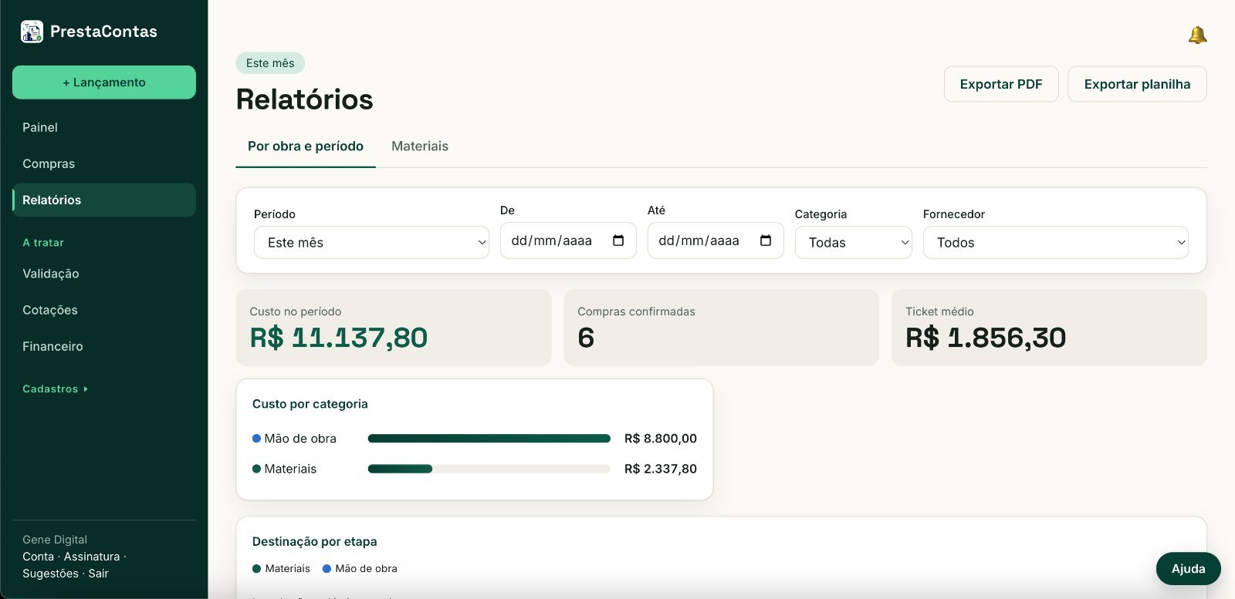Image resolution: width=1235 pixels, height=599 pixels.
Task: Open Cotações in the sidebar
Action: [104, 310]
